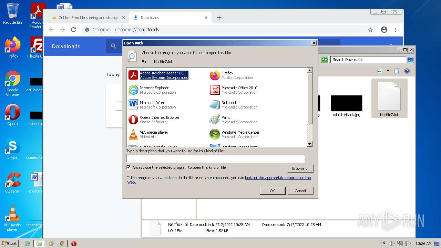Bookmark this page with the star icon
This screenshot has height=248, width=441.
[370, 30]
